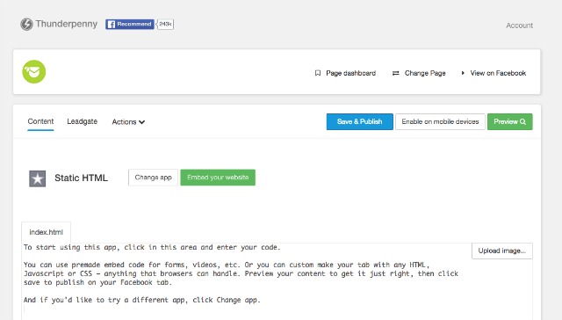Click the Static HTML star icon
The height and width of the screenshot is (320, 562).
(x=37, y=178)
